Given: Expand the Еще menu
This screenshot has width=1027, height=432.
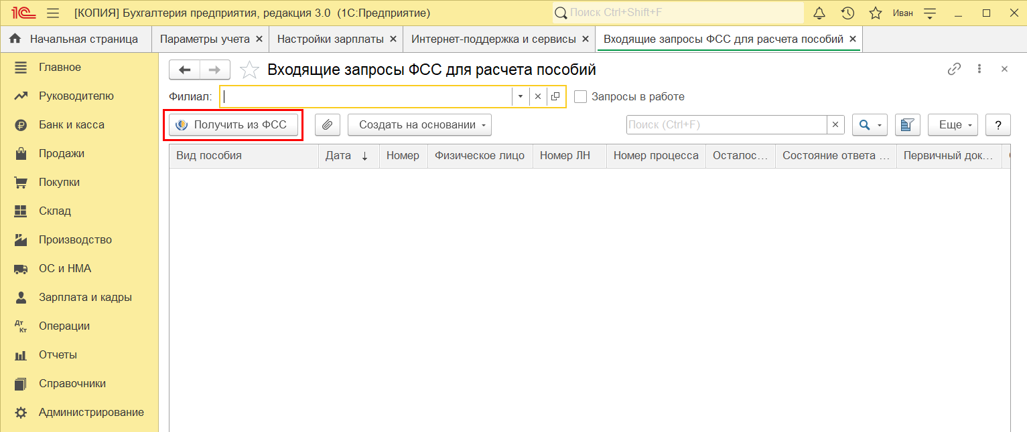Looking at the screenshot, I should pyautogui.click(x=953, y=124).
